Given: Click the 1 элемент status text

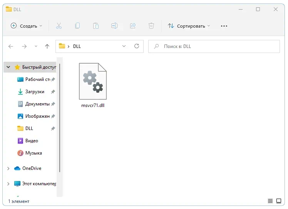Looking at the screenshot, I should (x=19, y=201).
